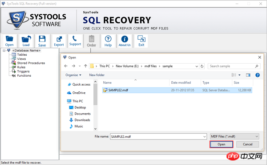Expand the File name combo box arrow

[x=204, y=136]
